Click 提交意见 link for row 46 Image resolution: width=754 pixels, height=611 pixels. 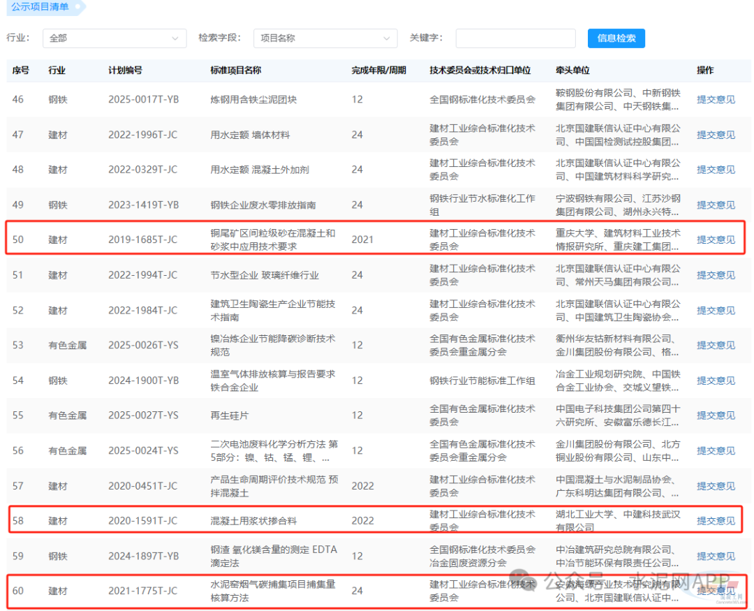click(x=716, y=100)
